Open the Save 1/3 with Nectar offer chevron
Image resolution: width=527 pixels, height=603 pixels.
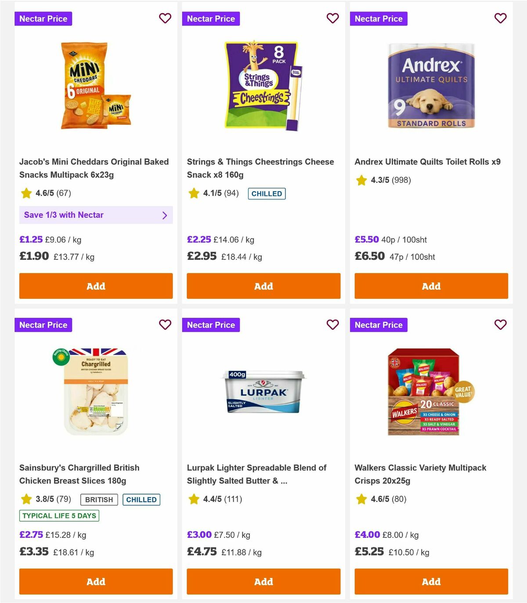click(x=165, y=215)
